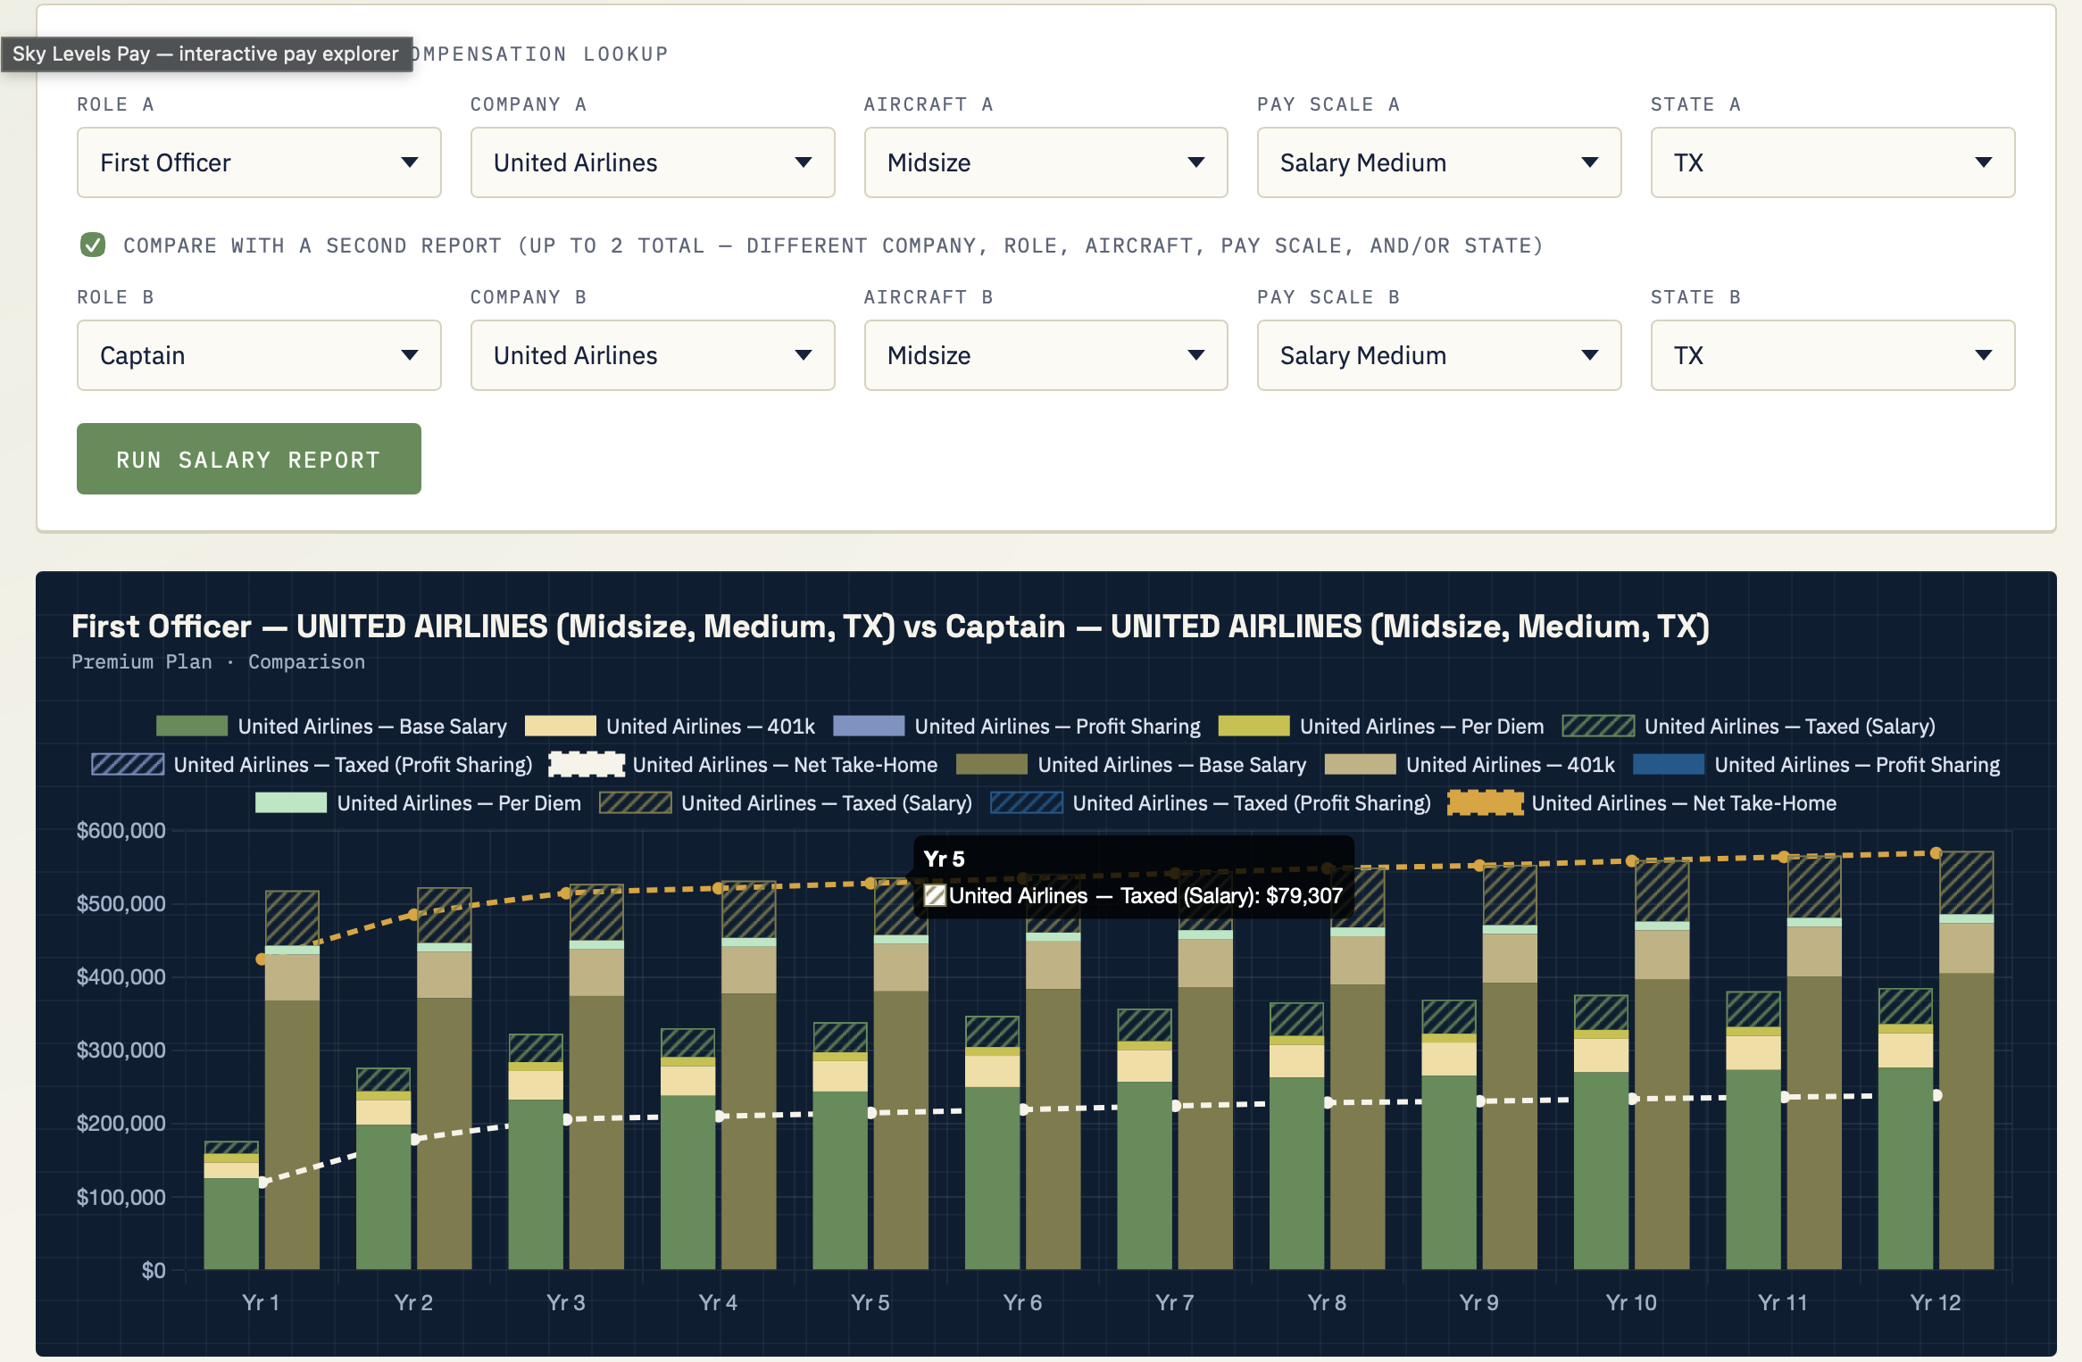Open the Pay Scale A dropdown

(x=1439, y=162)
